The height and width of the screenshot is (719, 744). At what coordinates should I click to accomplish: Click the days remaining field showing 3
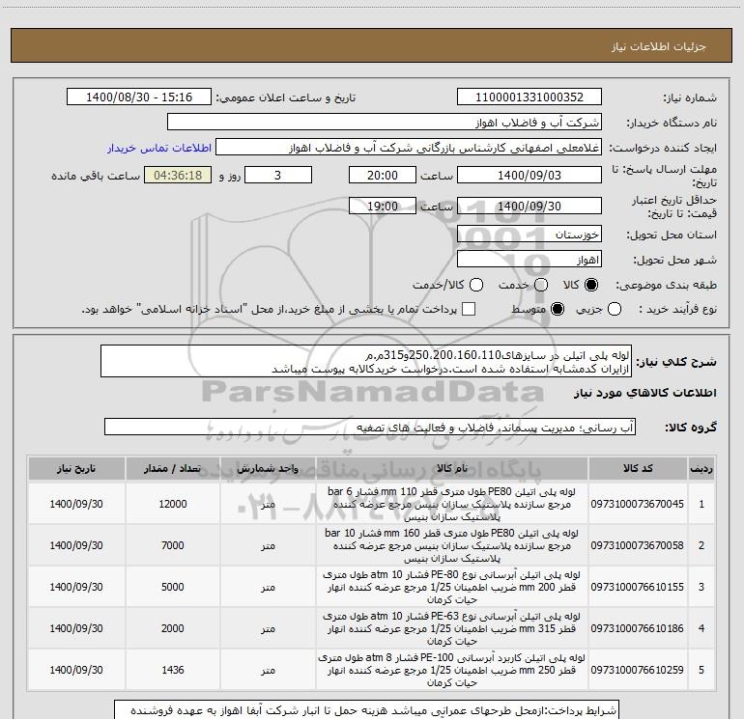(278, 175)
